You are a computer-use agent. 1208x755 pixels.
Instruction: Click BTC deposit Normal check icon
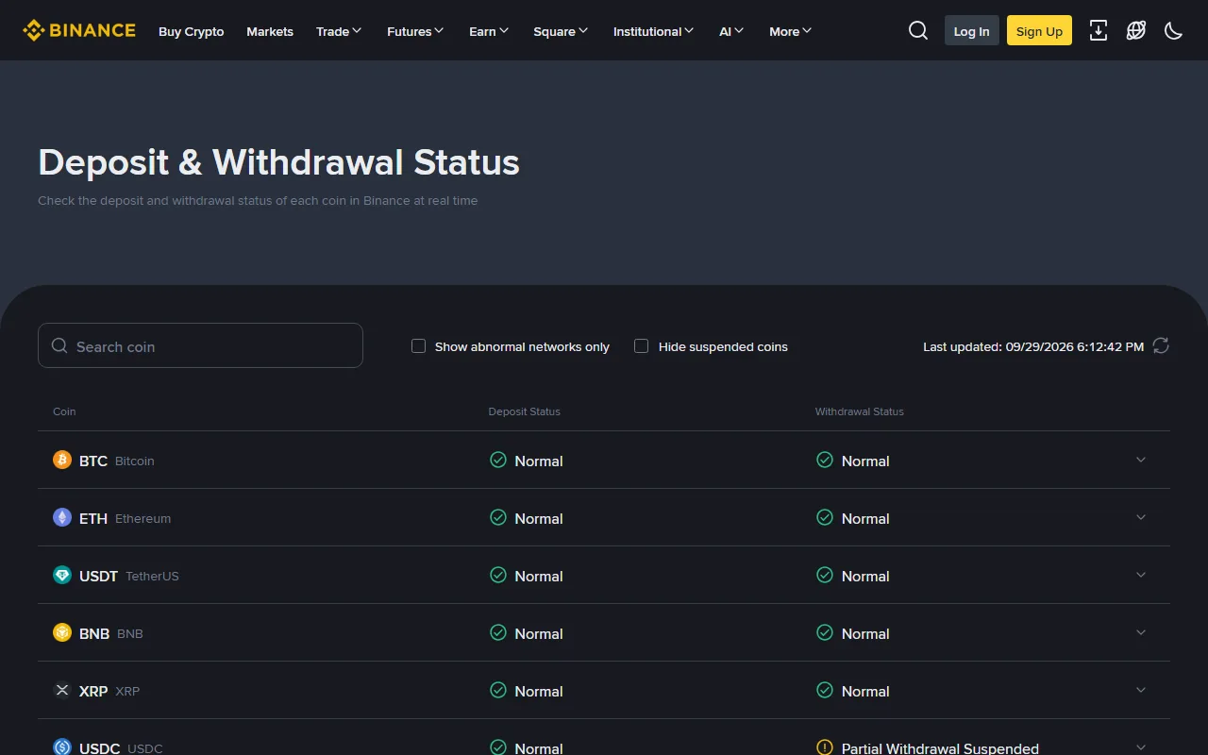(498, 460)
